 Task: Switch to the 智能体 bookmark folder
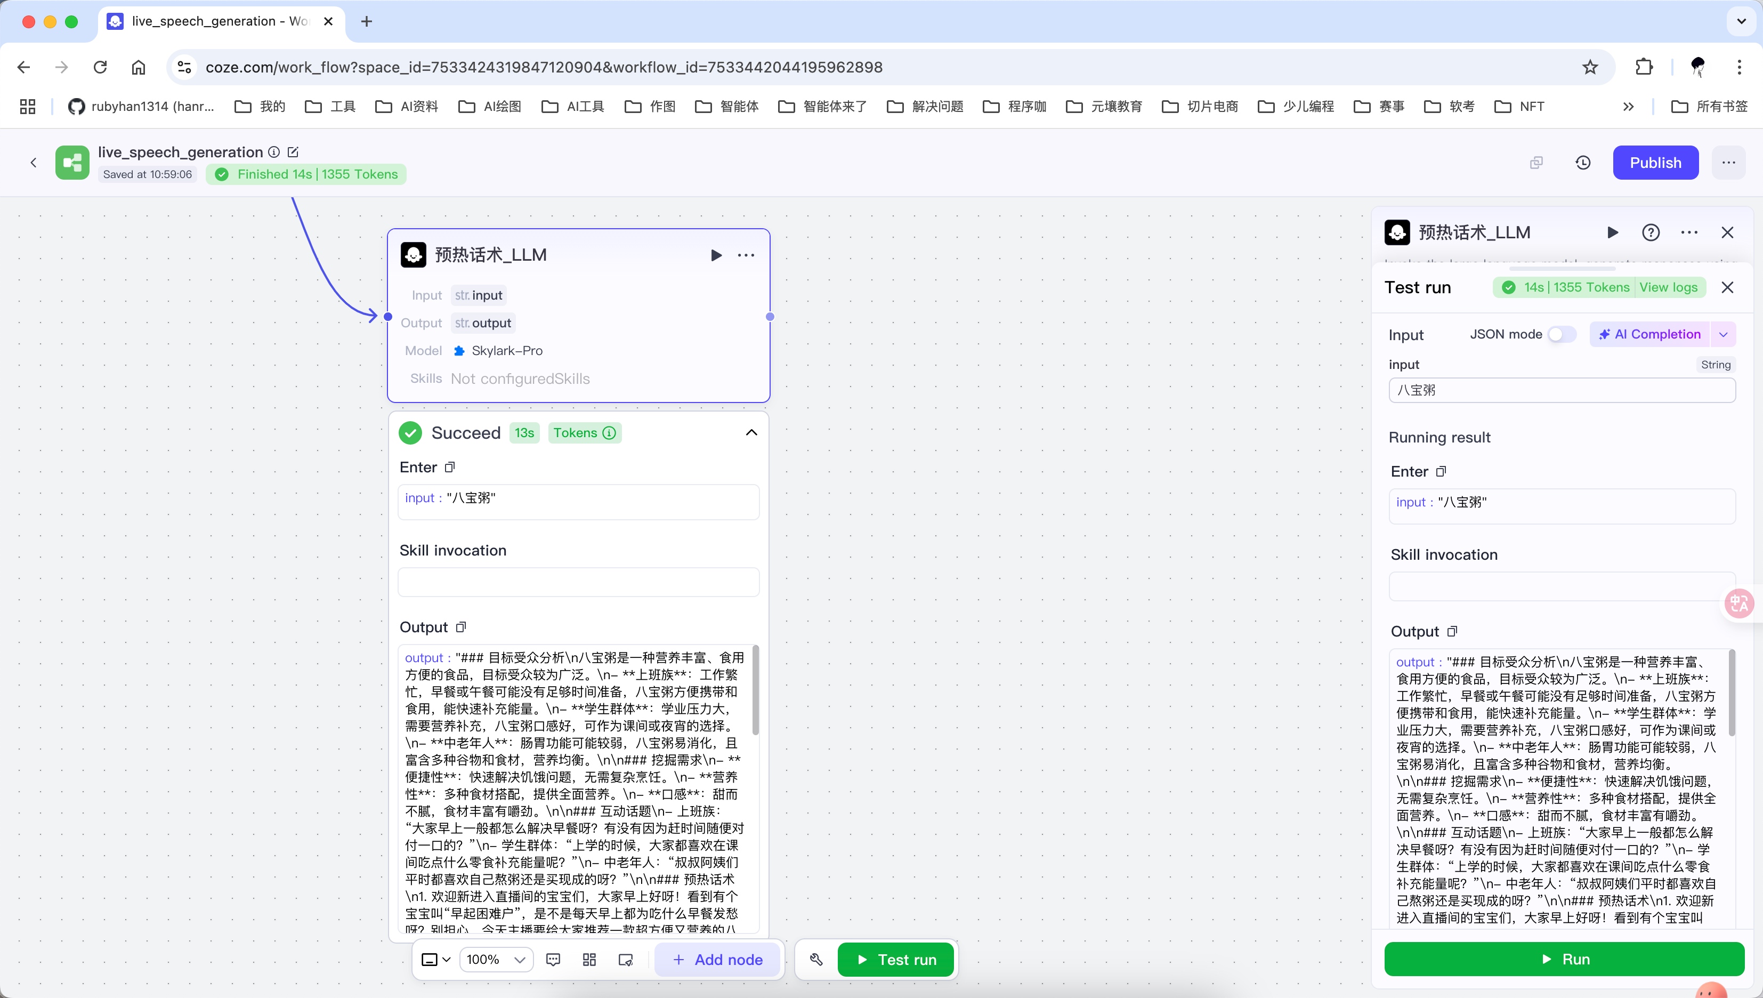pyautogui.click(x=739, y=106)
